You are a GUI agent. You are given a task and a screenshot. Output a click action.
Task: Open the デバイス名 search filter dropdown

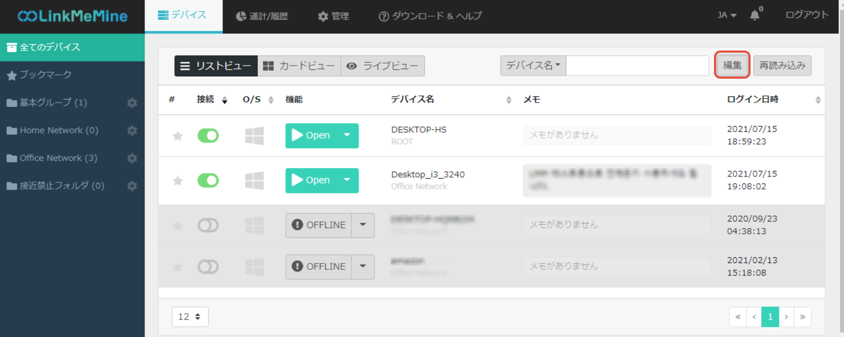tap(533, 66)
